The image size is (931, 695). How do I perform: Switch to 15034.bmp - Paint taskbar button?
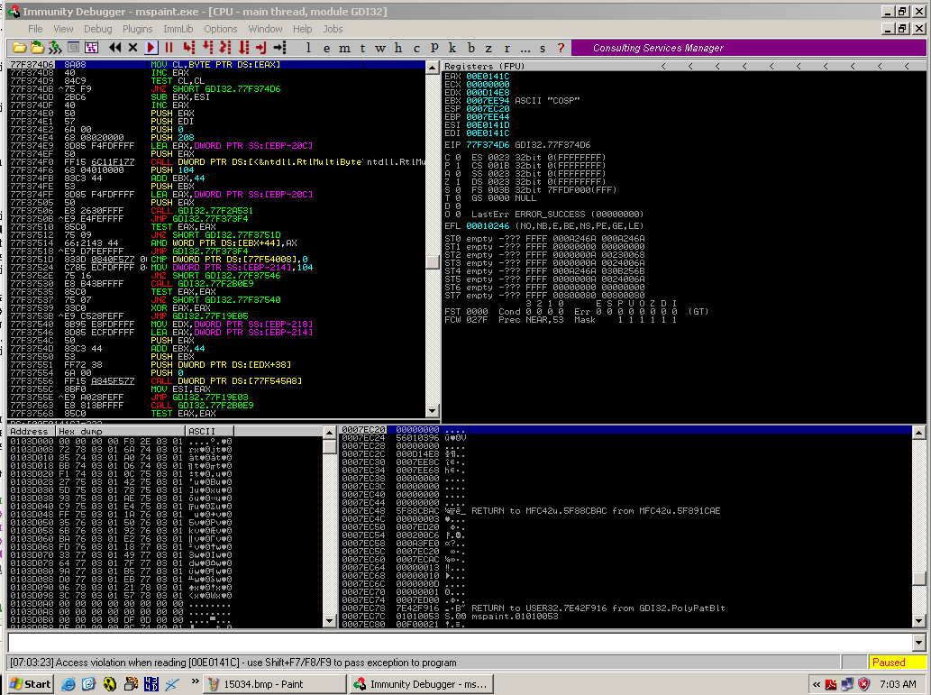[x=274, y=684]
